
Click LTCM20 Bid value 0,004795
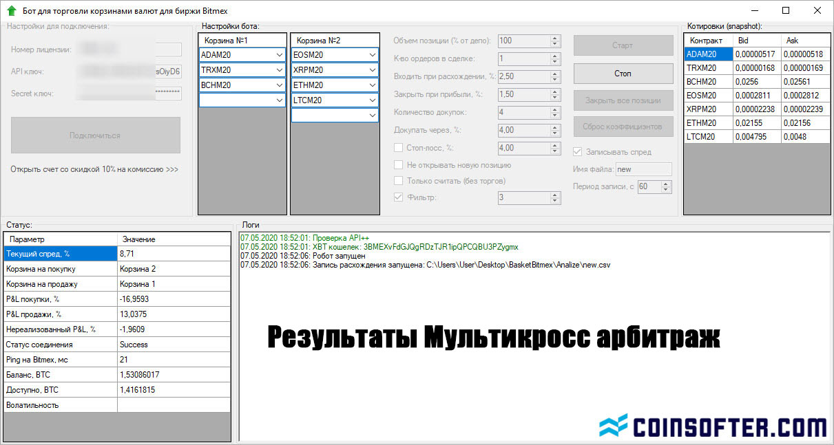coord(758,137)
